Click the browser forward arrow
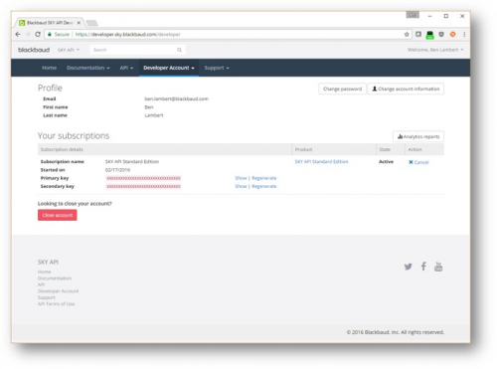 (28, 34)
